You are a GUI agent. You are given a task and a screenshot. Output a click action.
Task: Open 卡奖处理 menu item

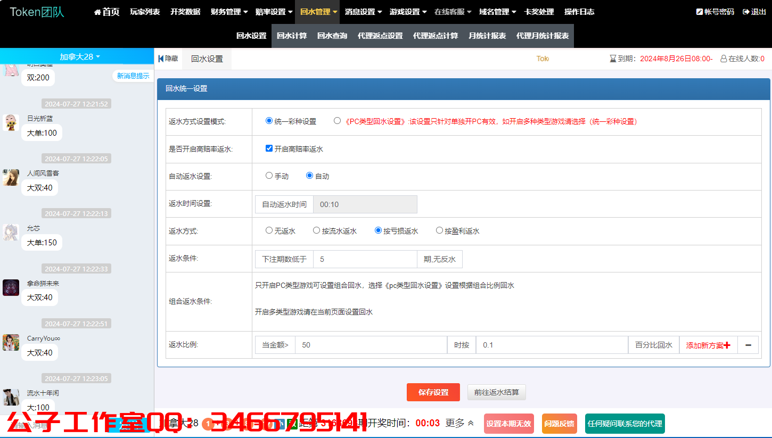pyautogui.click(x=539, y=12)
